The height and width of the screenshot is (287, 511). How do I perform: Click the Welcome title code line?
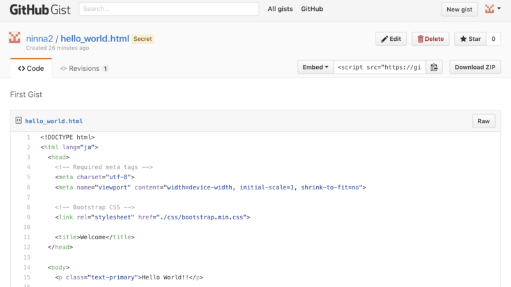[x=95, y=237]
